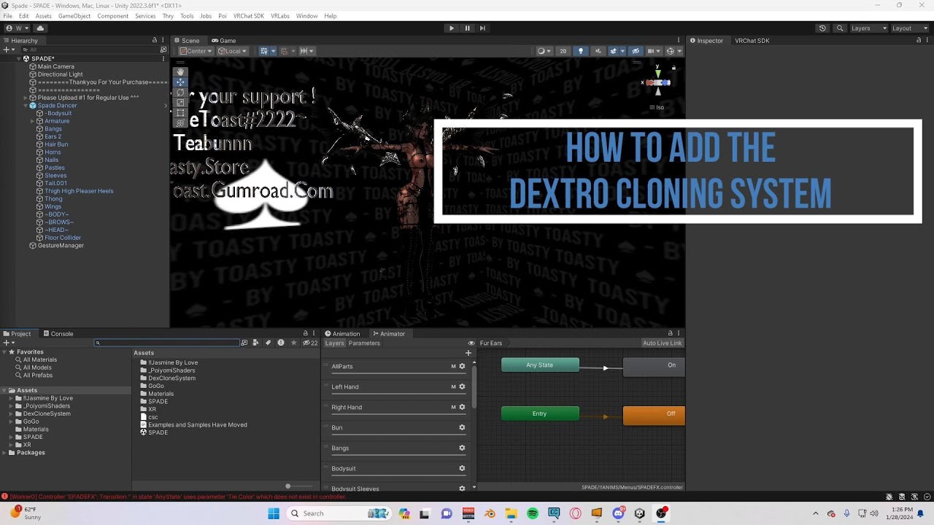Viewport: 934px width, 525px height.
Task: Open the GameObject menu
Action: (74, 16)
